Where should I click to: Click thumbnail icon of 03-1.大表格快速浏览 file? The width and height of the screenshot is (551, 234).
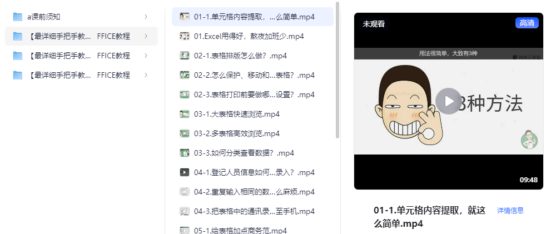[185, 114]
